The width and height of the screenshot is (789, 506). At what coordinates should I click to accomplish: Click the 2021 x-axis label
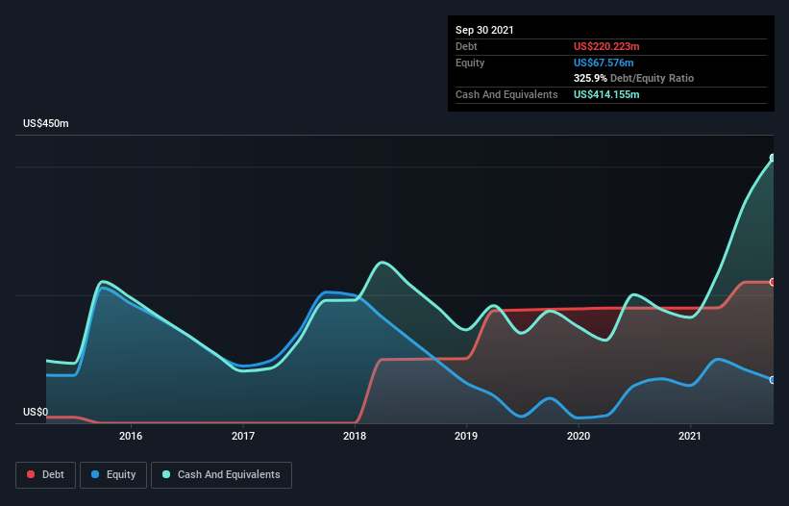coord(690,436)
